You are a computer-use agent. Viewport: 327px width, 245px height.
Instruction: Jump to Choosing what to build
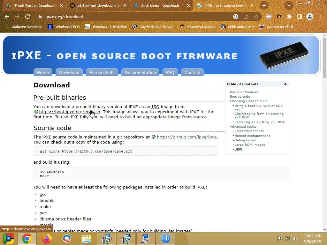[248, 101]
